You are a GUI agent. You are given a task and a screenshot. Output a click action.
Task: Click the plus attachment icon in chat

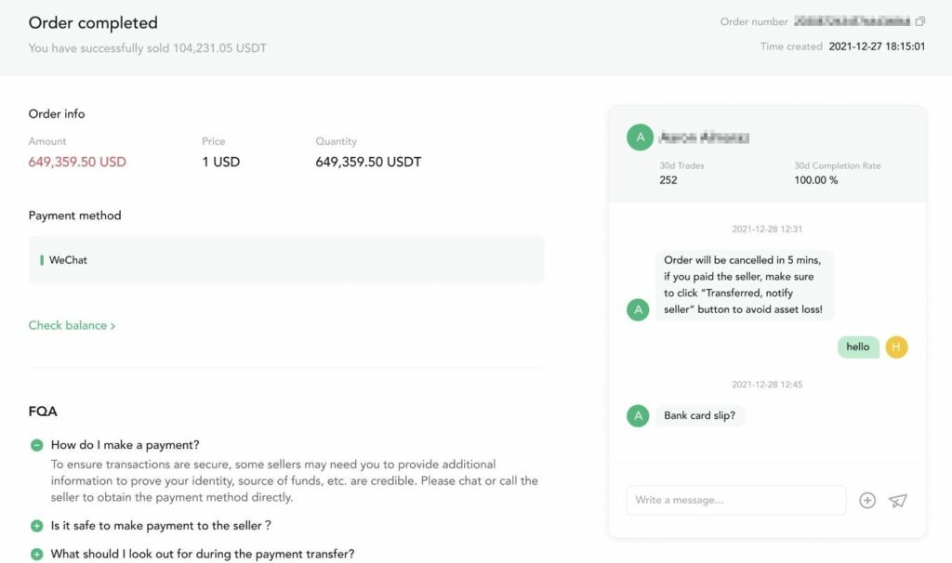(867, 501)
